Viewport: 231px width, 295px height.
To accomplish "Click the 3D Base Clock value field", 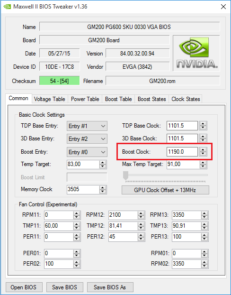I will click(182, 138).
